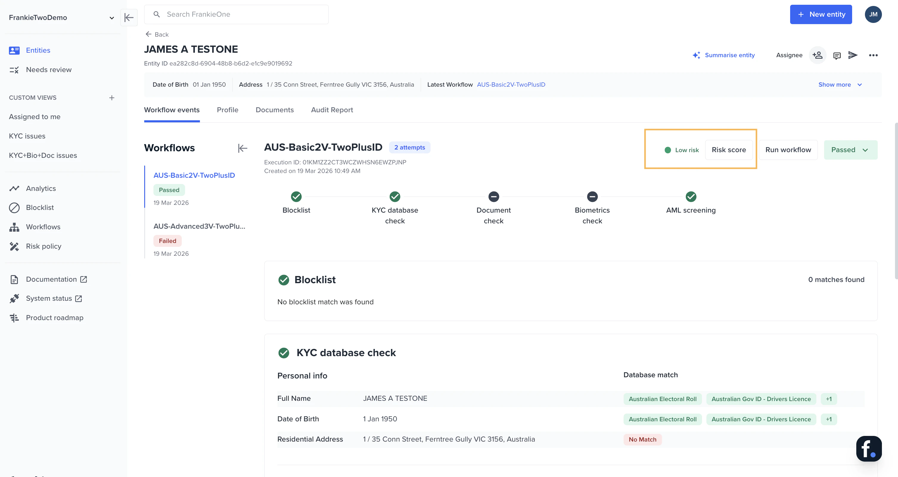
Task: Switch to the Audit Report tab
Action: 332,110
